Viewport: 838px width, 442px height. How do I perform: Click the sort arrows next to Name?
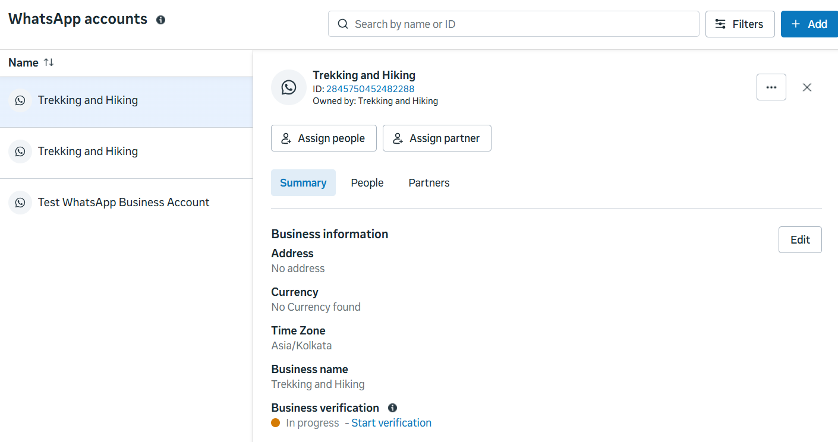[49, 62]
